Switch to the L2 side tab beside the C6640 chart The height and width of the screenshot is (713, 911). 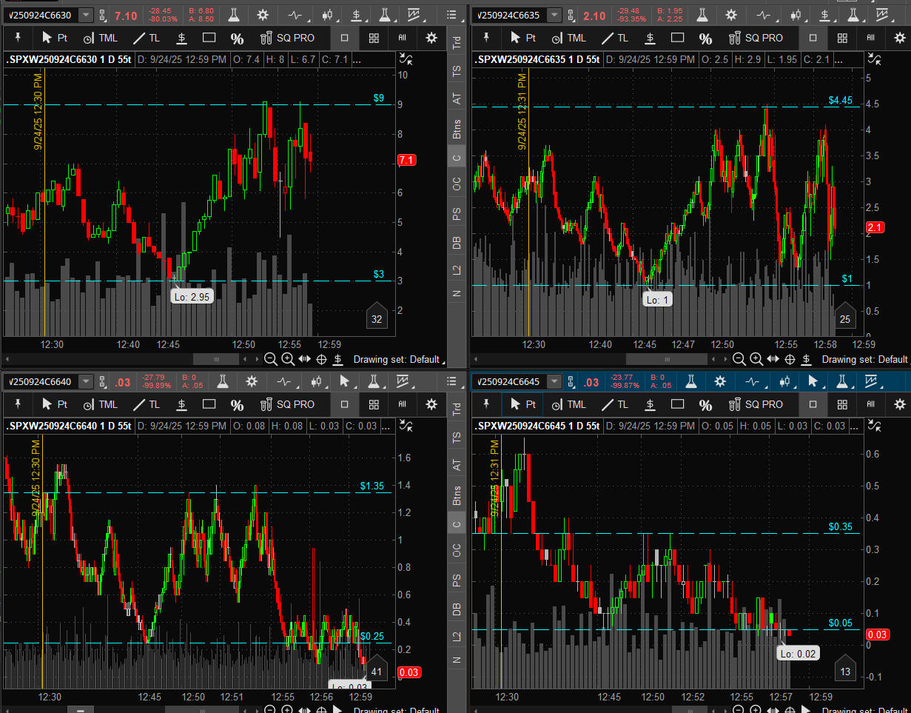tap(457, 637)
